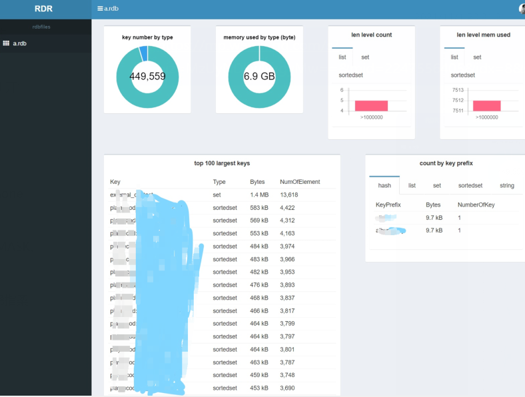Click the pink bar in len level mem used chart
Screen dimensions: 525x397
click(x=486, y=106)
